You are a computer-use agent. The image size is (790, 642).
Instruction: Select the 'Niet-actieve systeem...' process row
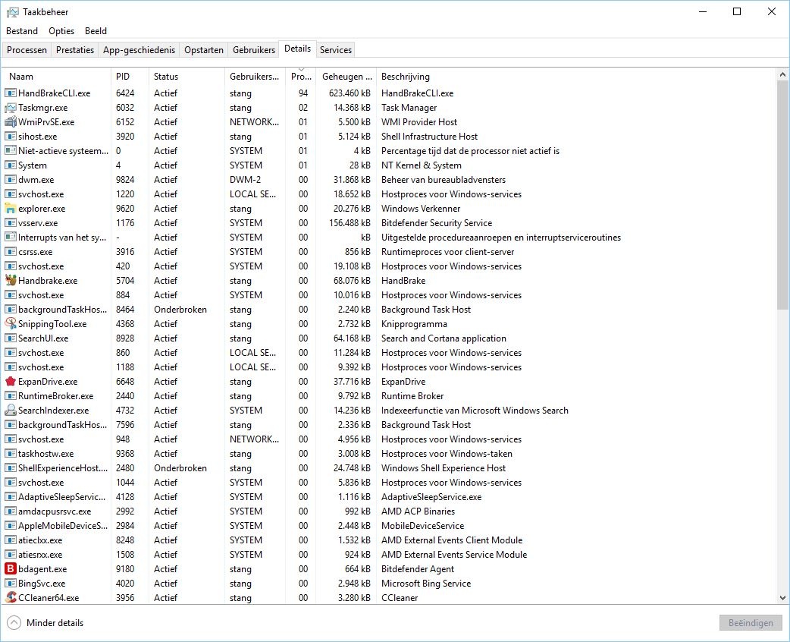(x=389, y=151)
